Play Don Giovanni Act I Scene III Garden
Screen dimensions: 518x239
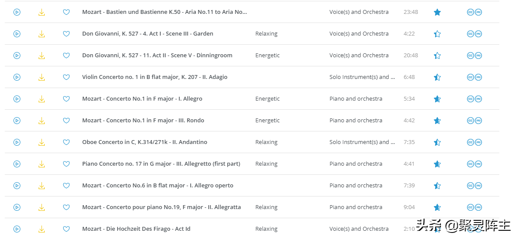pos(17,34)
